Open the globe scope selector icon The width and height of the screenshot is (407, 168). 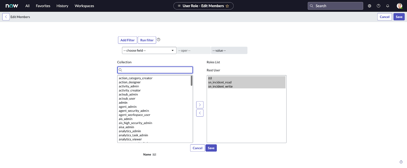pyautogui.click(x=369, y=6)
